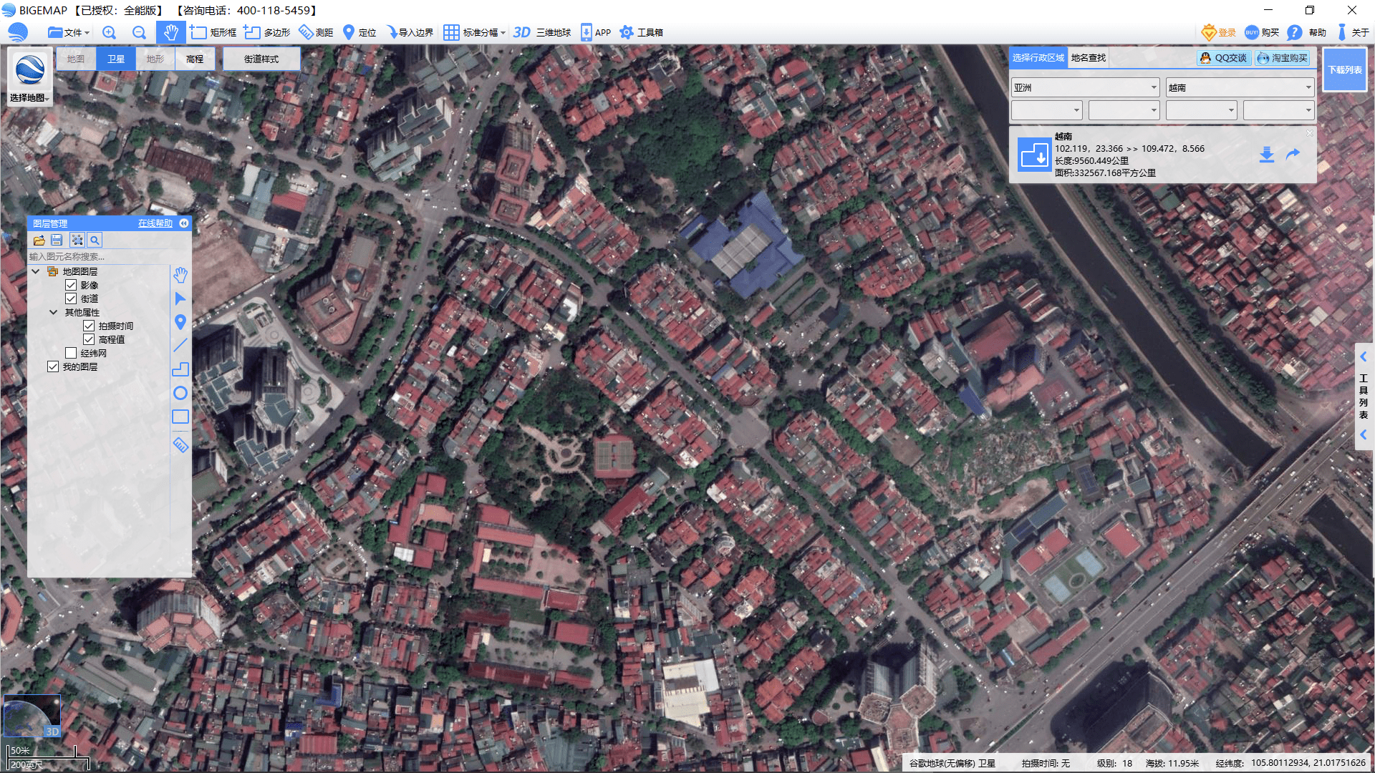Screen dimensions: 1375x773
Task: Expand the 工具列表 side panel
Action: [x=1364, y=396]
